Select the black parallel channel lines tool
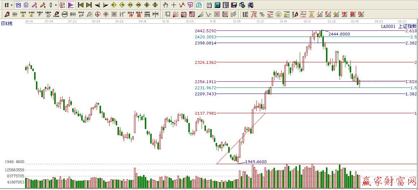Viewport: 418px width, 190px height. tap(234, 14)
